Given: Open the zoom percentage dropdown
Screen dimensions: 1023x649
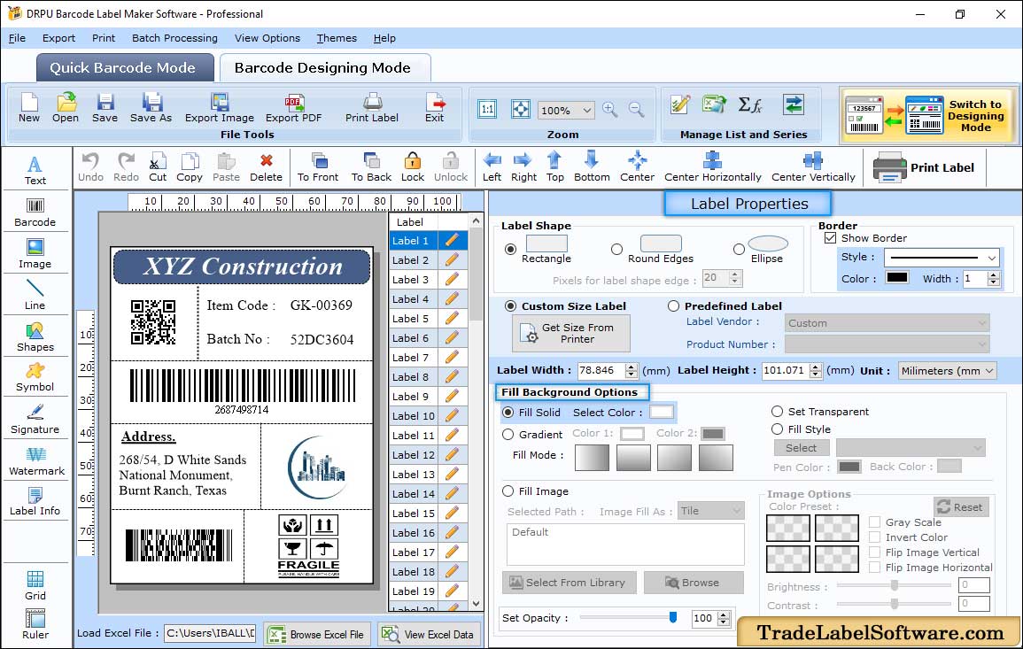Looking at the screenshot, I should pyautogui.click(x=587, y=111).
